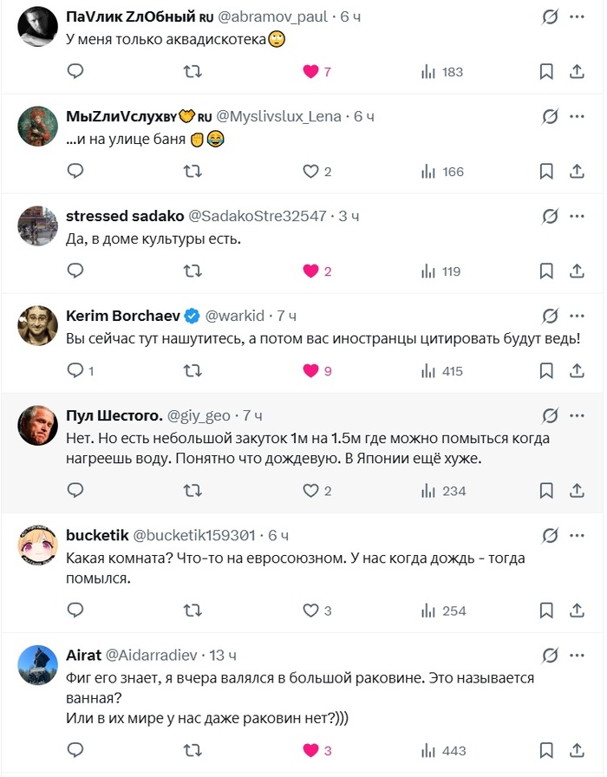Open Grok icon on the bucketik tweet
The image size is (607, 777).
tap(550, 535)
